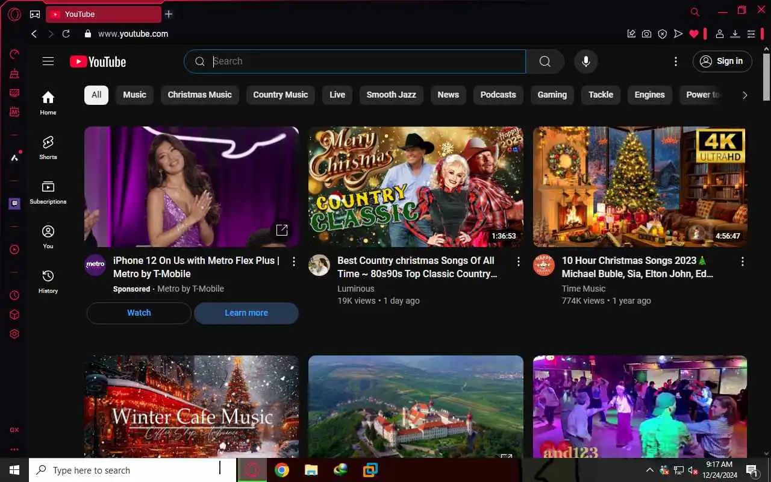Click the Sign in button
This screenshot has height=482, width=771.
[722, 61]
